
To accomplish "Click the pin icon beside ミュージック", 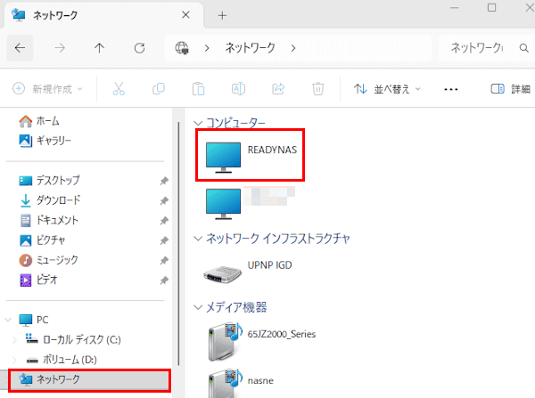I will click(x=164, y=260).
